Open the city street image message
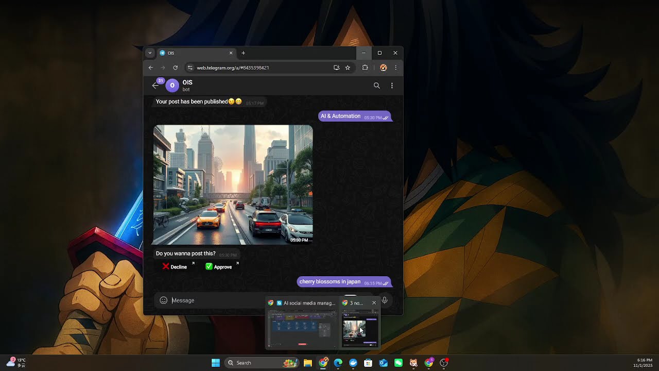Screen dimensions: 659x371 (233, 184)
